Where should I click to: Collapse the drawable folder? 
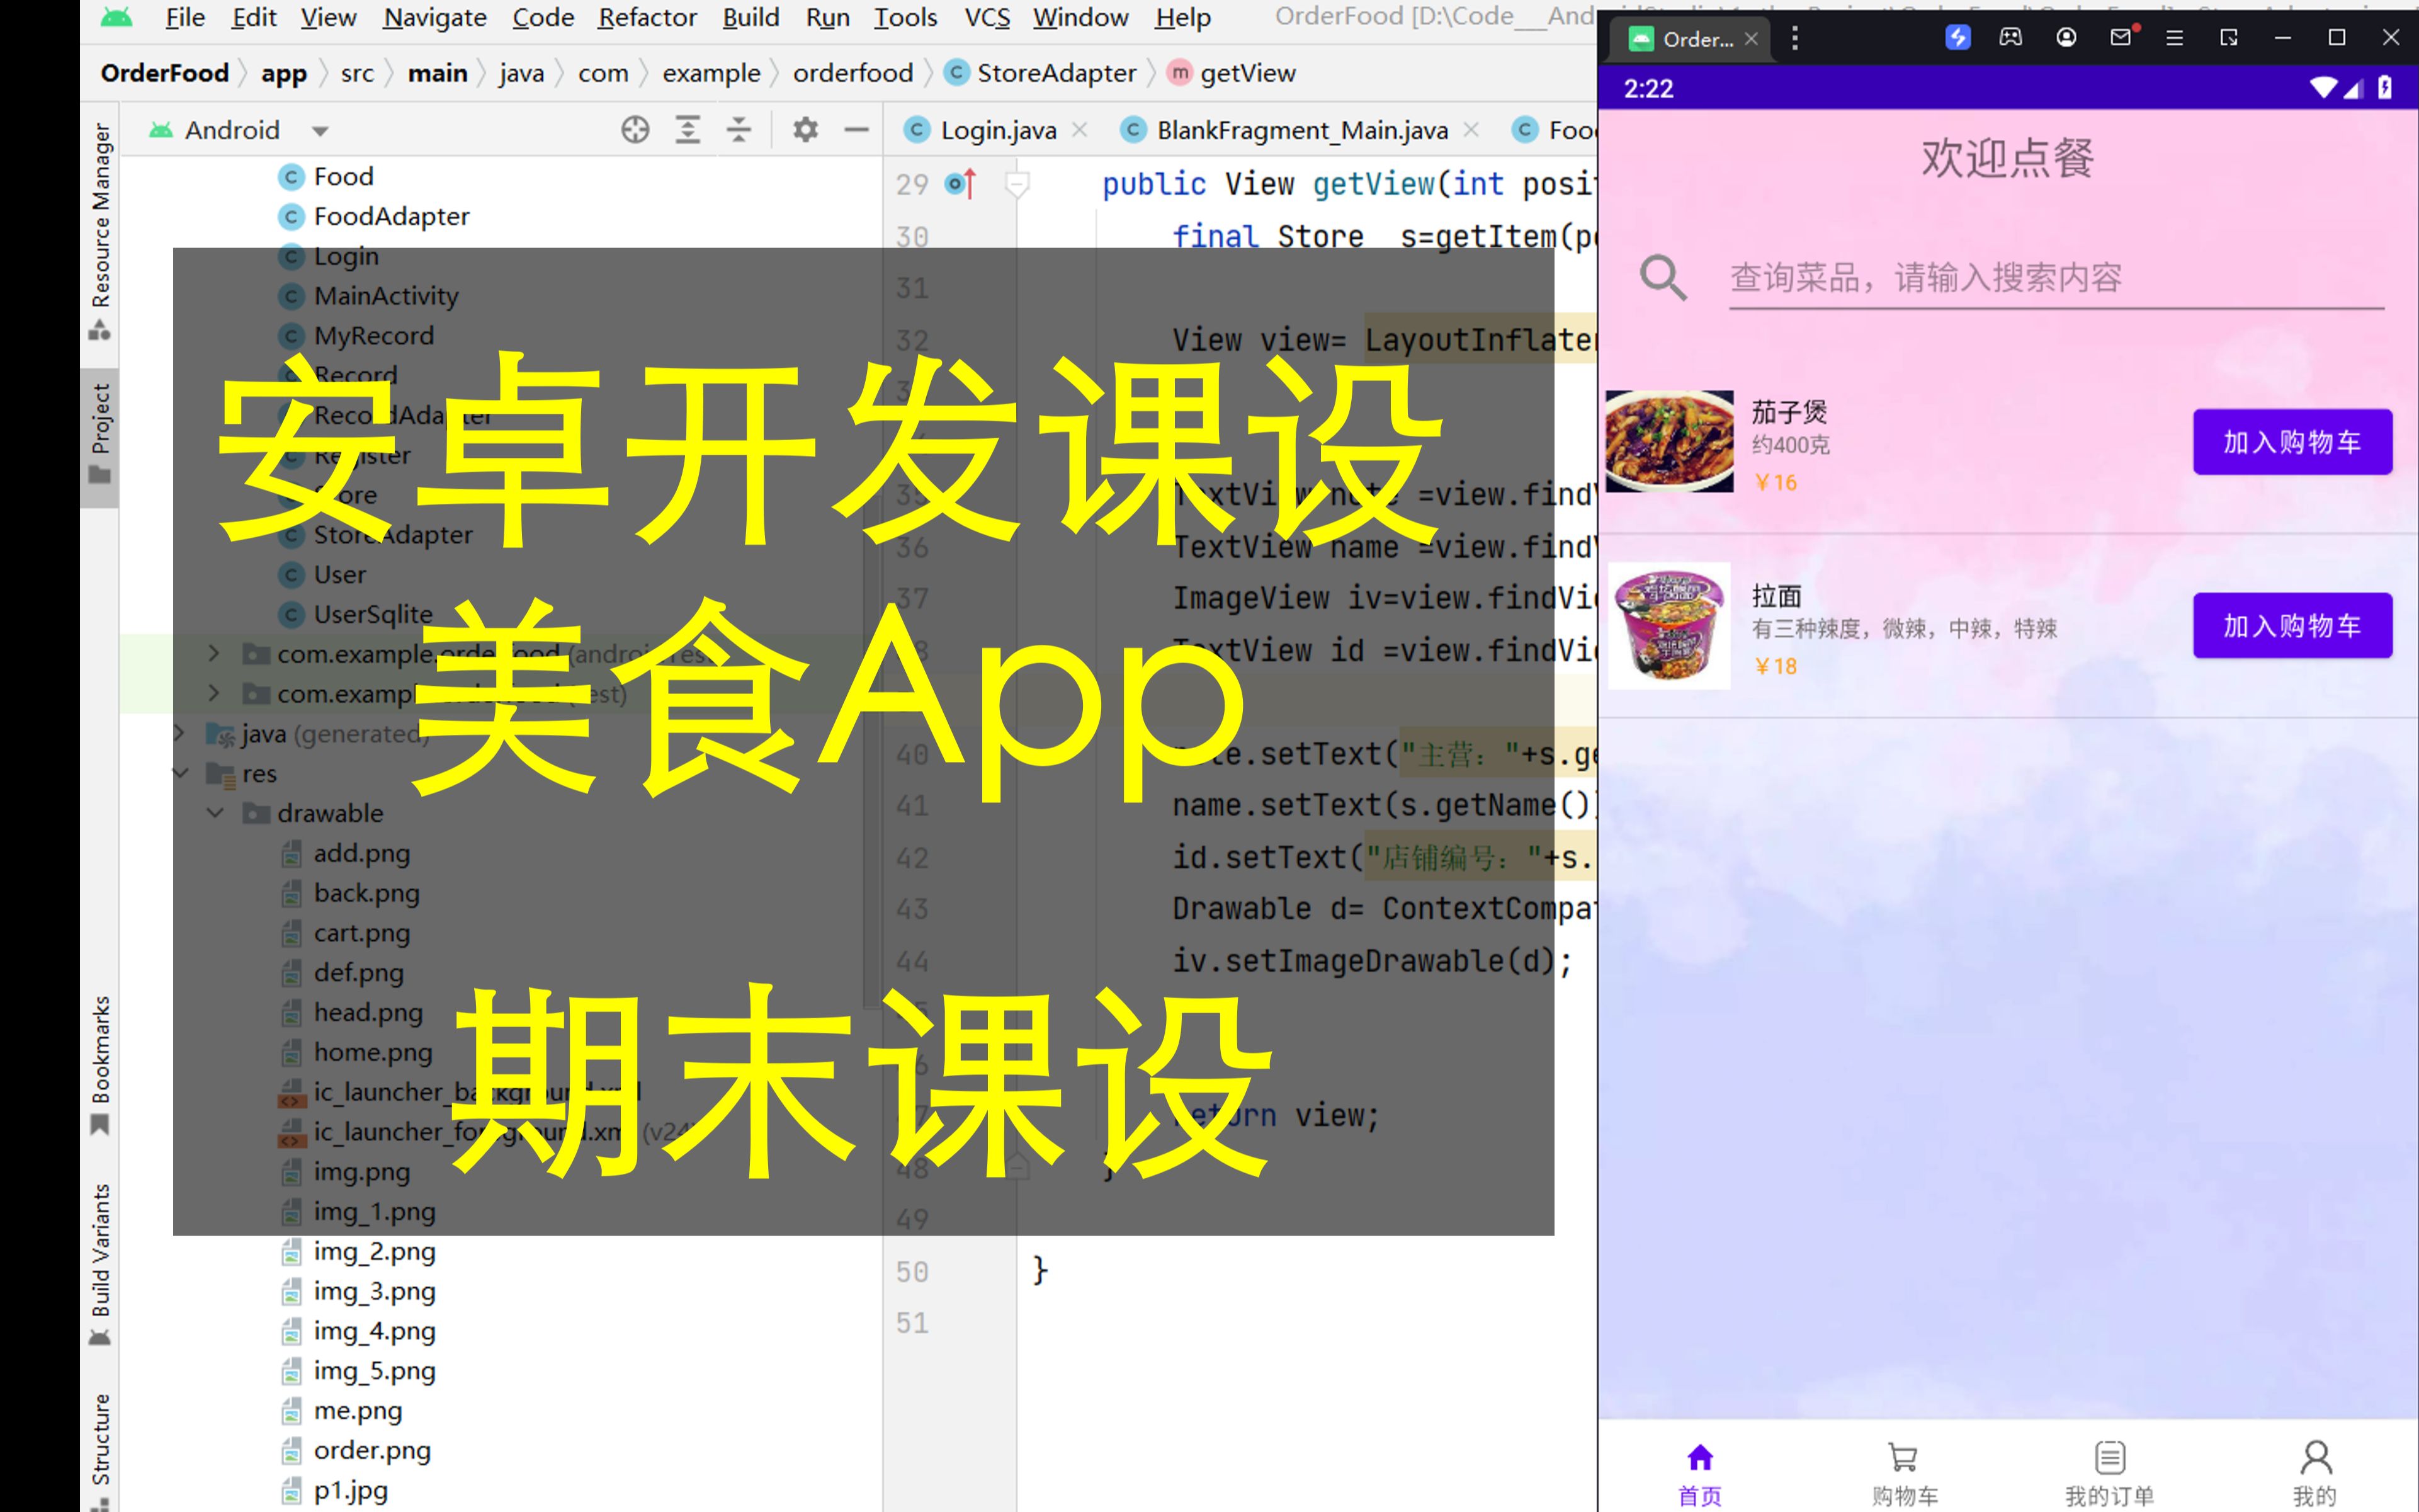click(x=215, y=813)
